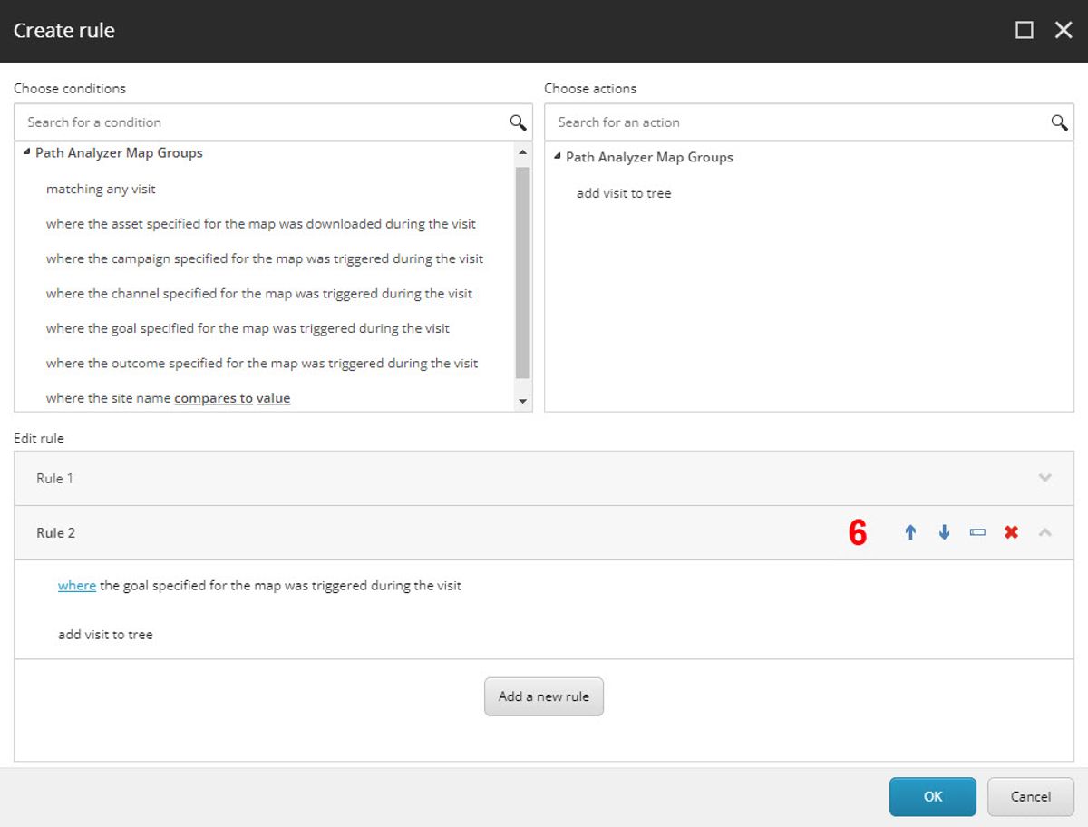Click 'add visit to tree' text in Rule 2
The image size is (1088, 827).
pyautogui.click(x=105, y=635)
